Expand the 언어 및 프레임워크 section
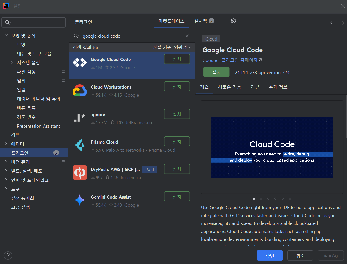The width and height of the screenshot is (347, 264). click(x=6, y=180)
